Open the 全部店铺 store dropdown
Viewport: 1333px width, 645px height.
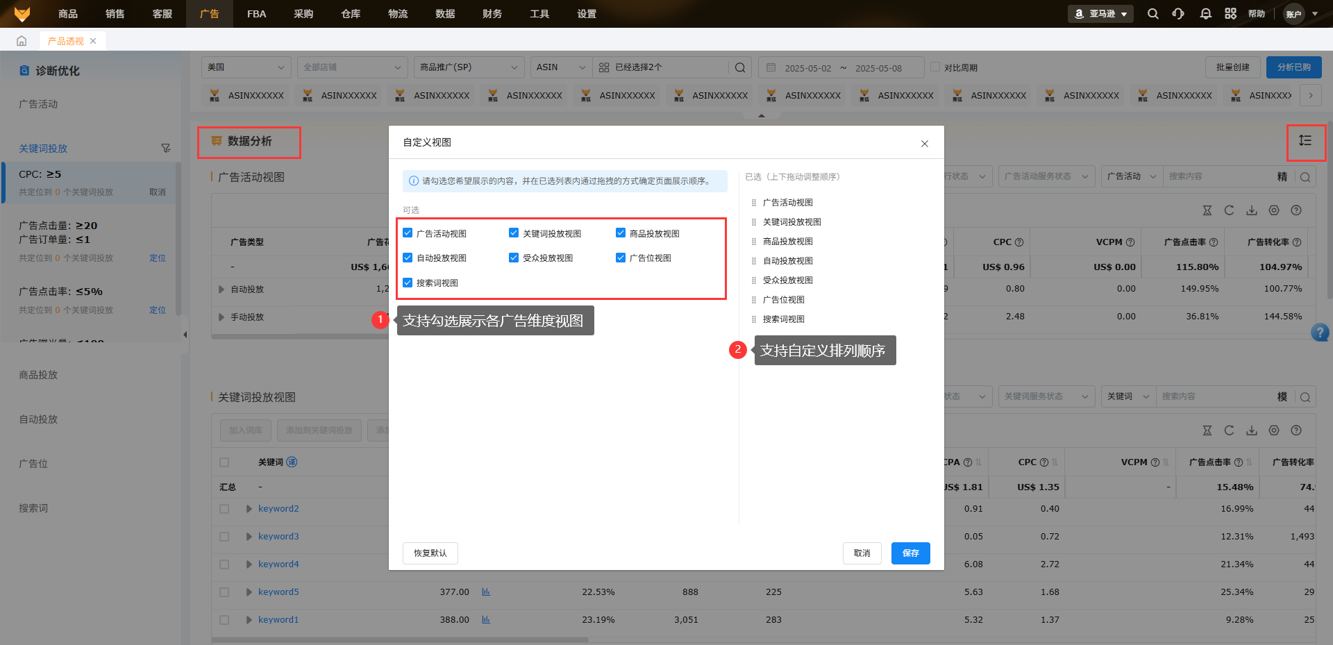click(352, 67)
